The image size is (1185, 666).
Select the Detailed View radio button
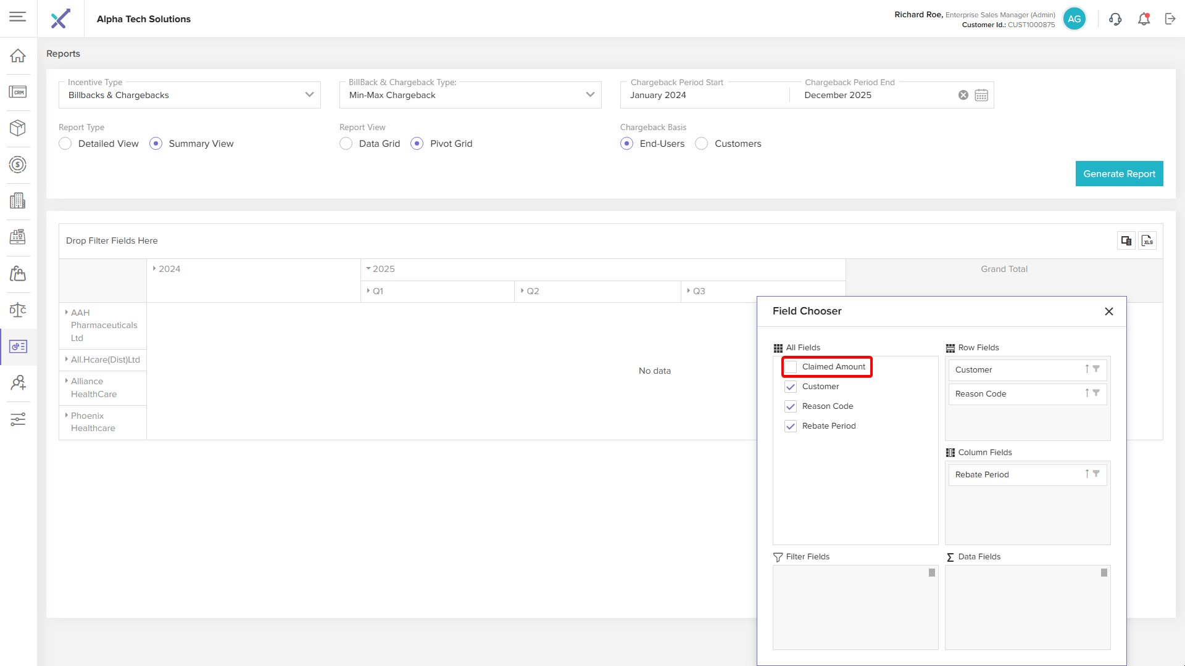coord(65,144)
